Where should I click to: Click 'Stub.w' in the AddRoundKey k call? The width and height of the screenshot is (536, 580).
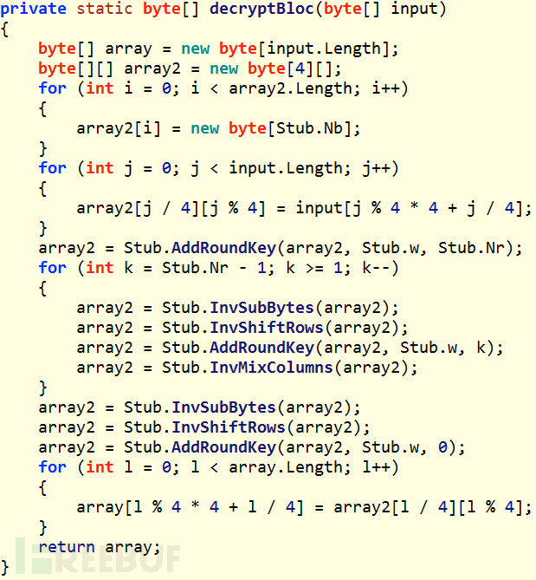[x=429, y=348]
